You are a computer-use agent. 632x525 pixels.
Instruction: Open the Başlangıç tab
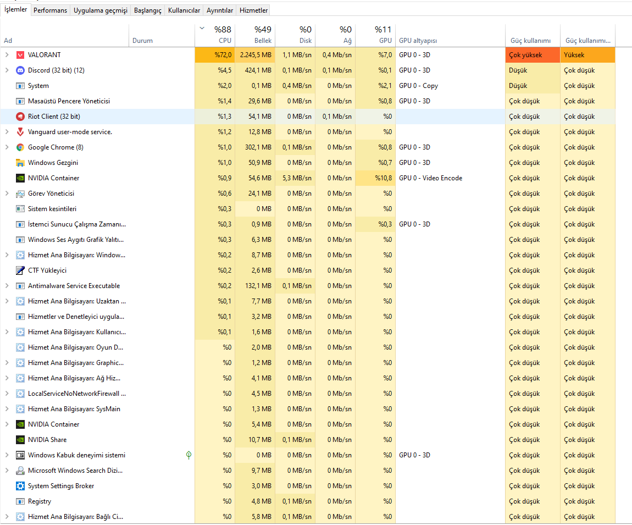(147, 10)
